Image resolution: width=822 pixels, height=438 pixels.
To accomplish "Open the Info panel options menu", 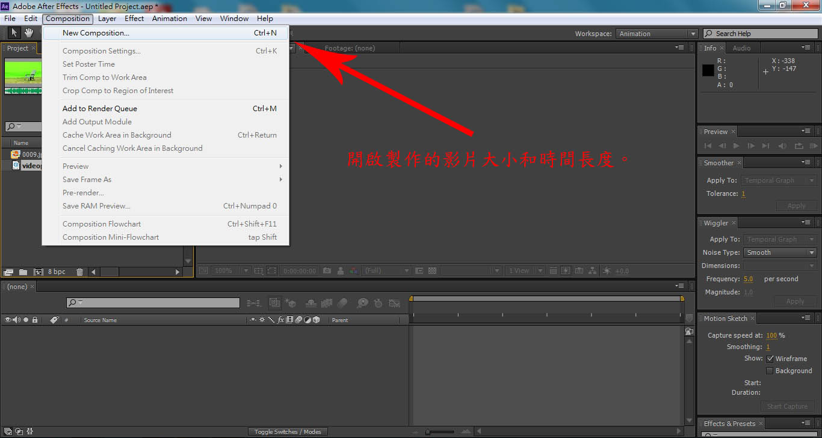I will (806, 47).
